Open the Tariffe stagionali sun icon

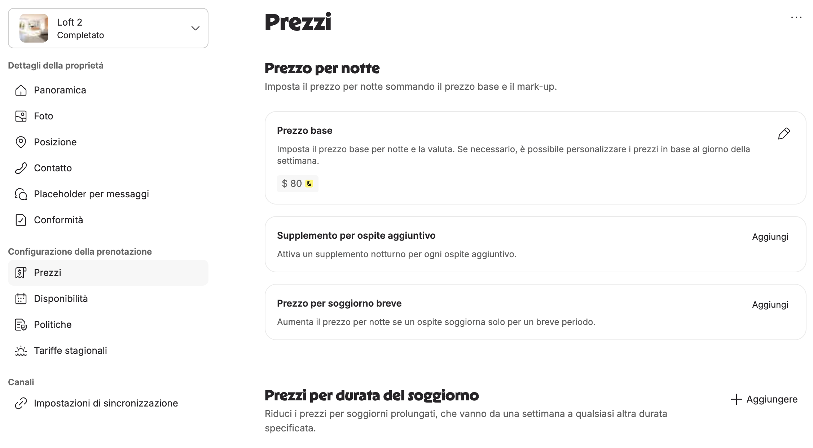coord(21,351)
